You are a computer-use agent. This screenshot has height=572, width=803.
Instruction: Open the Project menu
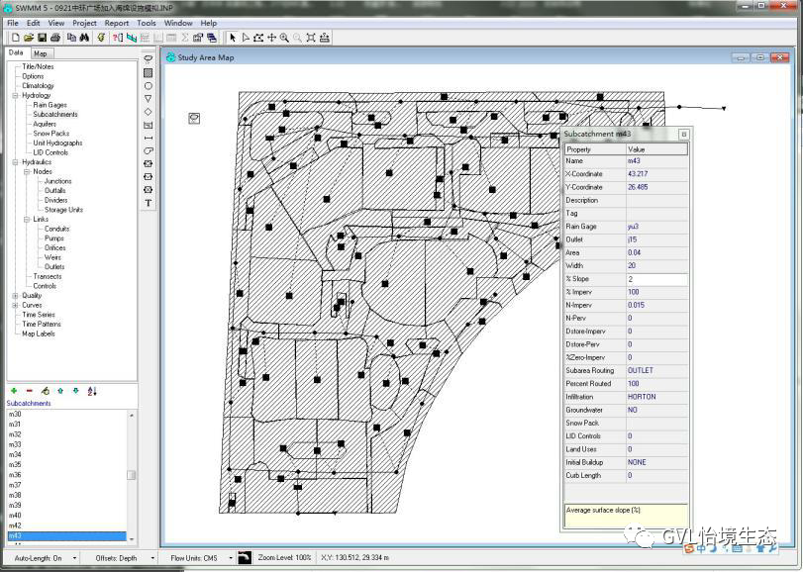pyautogui.click(x=84, y=23)
